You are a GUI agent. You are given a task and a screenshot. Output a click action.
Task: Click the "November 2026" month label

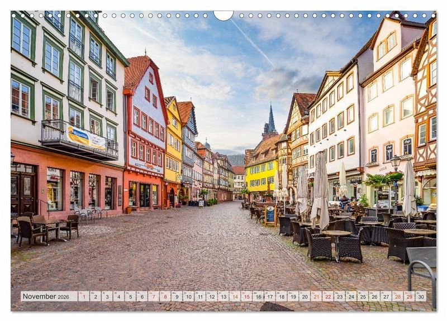point(46,296)
